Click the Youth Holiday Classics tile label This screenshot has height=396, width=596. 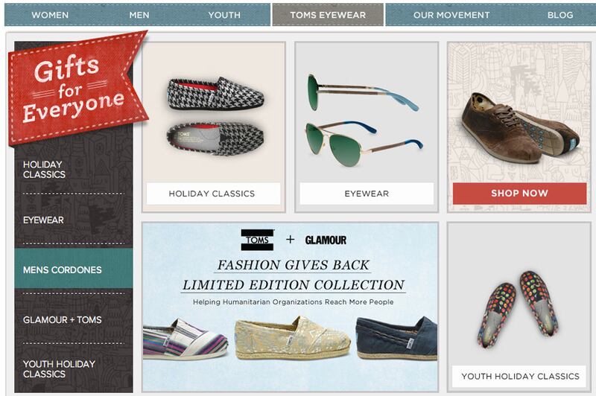tap(519, 376)
